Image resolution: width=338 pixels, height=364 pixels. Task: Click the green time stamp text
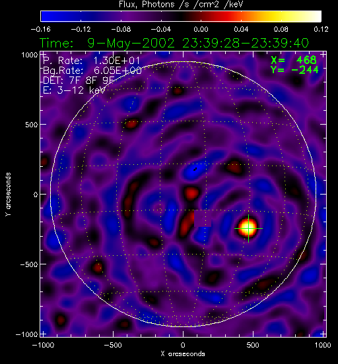point(174,43)
